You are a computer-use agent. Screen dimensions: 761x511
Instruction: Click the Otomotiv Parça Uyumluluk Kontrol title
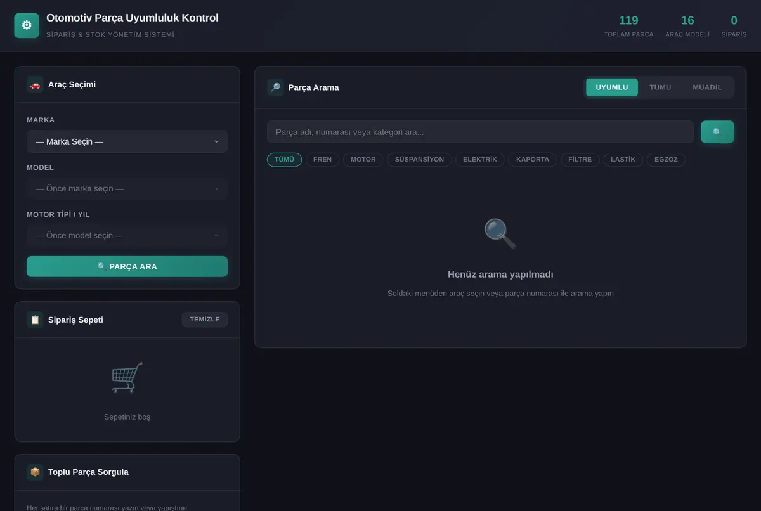point(132,18)
